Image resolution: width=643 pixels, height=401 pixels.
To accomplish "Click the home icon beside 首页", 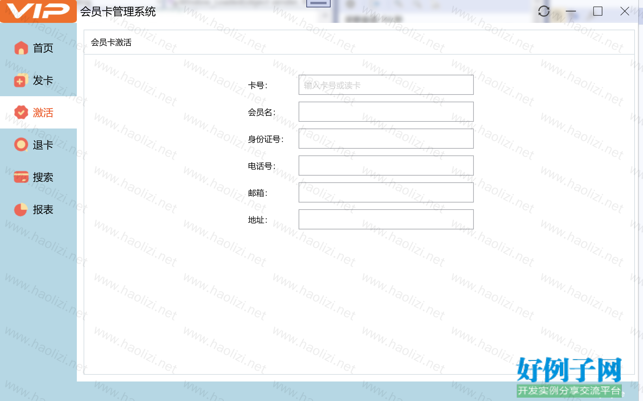I will coord(21,48).
